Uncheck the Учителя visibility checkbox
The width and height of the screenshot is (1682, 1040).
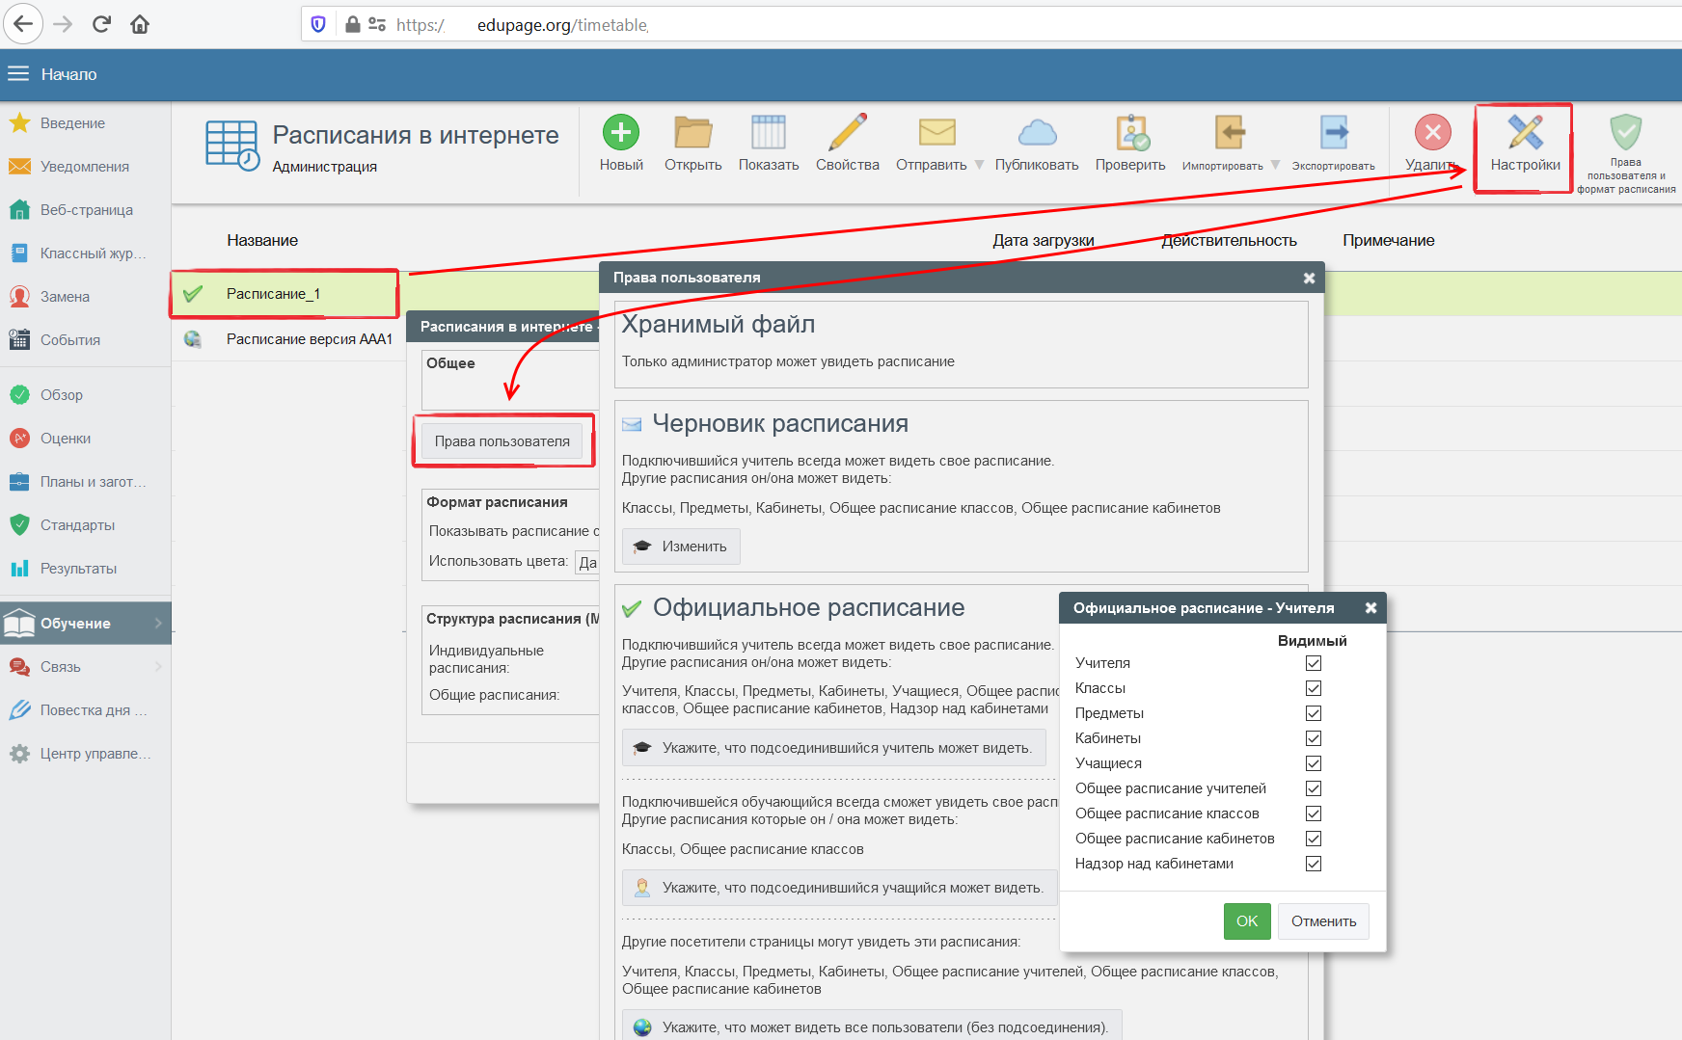pyautogui.click(x=1313, y=663)
